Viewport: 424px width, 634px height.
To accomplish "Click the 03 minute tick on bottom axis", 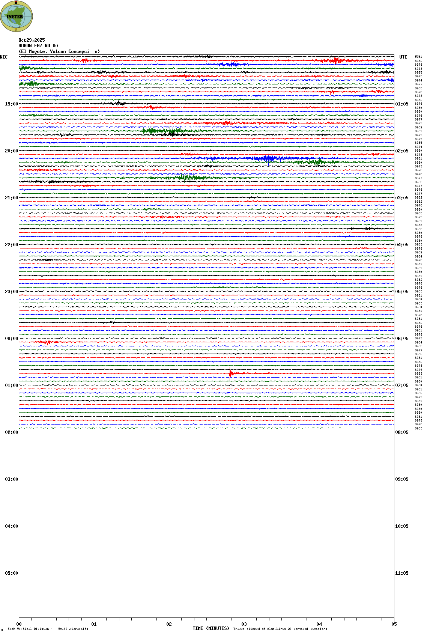I will tap(244, 624).
